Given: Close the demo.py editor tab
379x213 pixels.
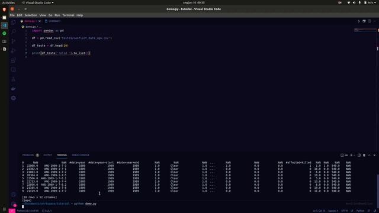Looking at the screenshot, I should click(40, 21).
